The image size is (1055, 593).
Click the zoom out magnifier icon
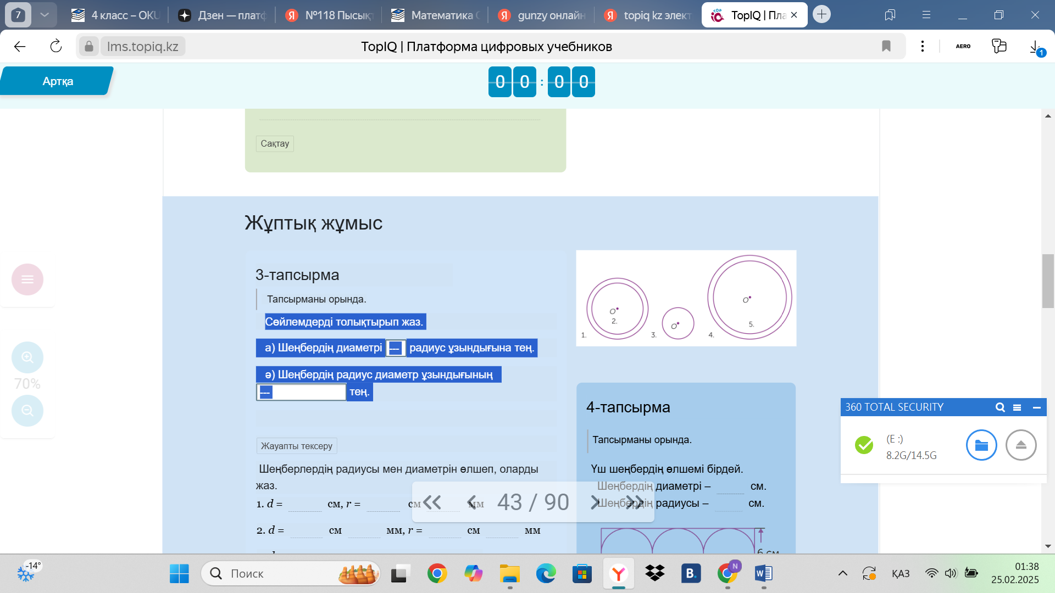coord(27,410)
